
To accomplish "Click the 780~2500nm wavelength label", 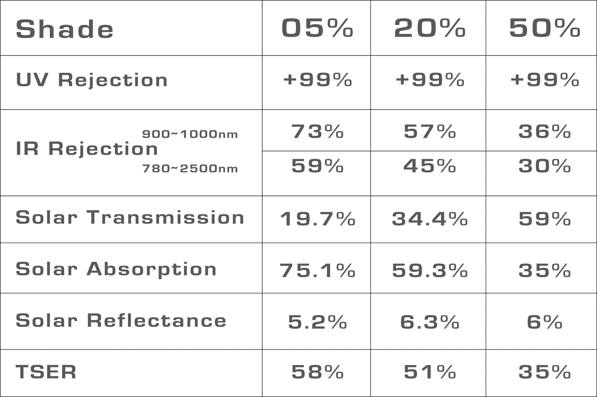I will click(x=190, y=169).
